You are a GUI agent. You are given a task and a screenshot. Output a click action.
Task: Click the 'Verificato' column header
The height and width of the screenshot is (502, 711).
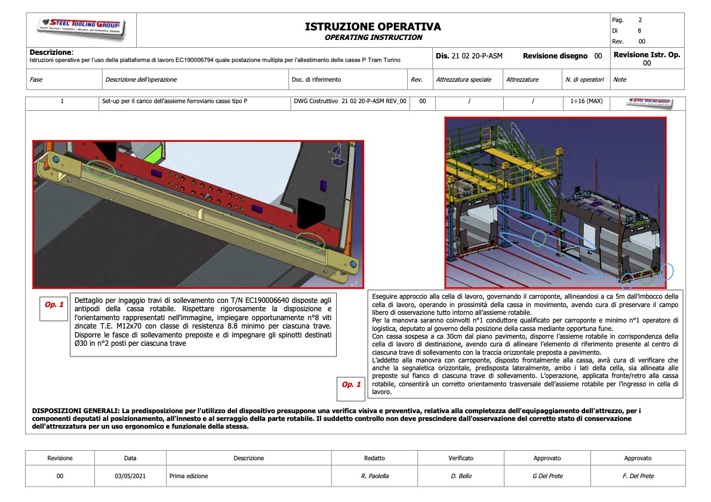point(461,458)
